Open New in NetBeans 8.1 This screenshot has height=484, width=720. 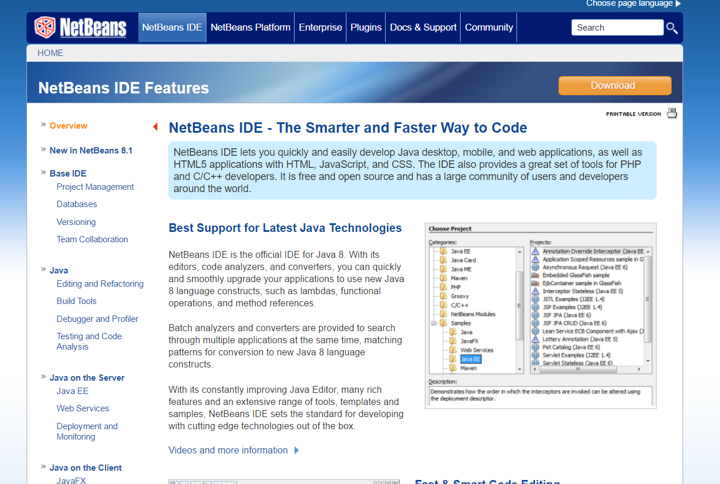pos(91,151)
